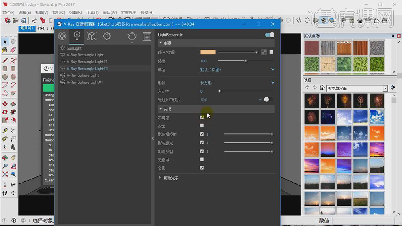This screenshot has width=402, height=226.
Task: Uncheck the 影响反射 checkbox
Action: [202, 151]
